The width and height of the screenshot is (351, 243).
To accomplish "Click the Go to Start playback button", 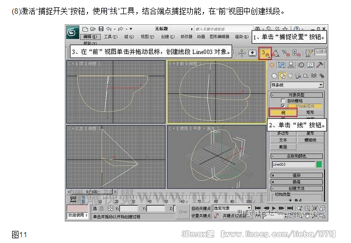I will (x=258, y=208).
